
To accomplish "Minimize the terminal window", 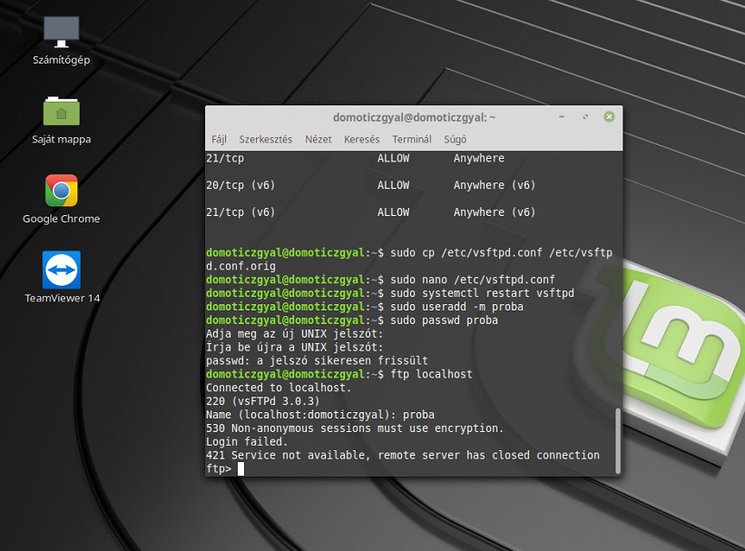I will pos(562,117).
